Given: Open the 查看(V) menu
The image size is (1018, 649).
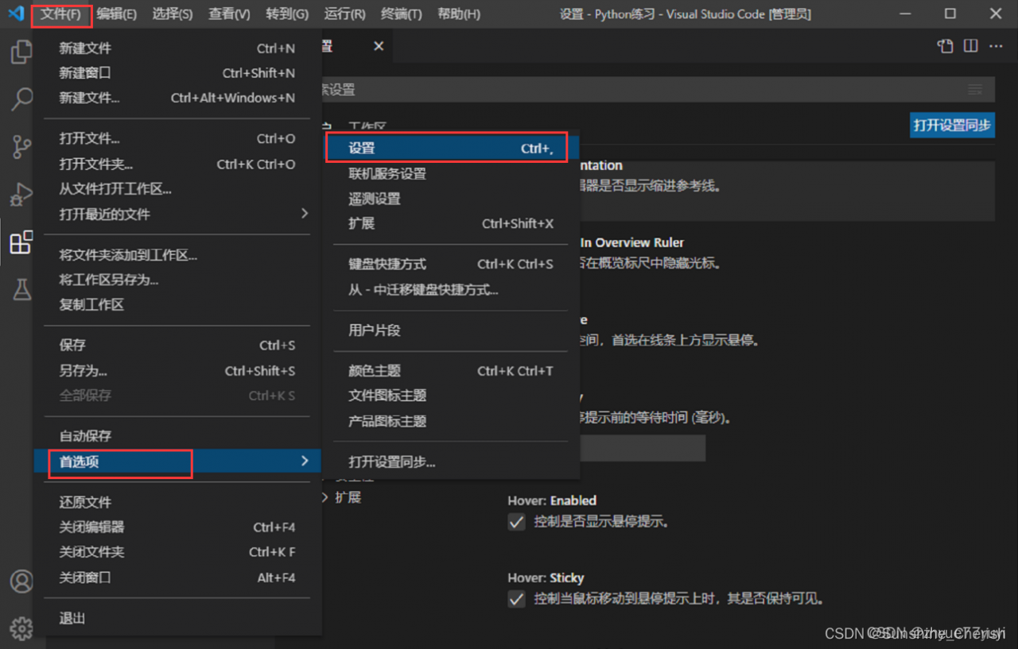Looking at the screenshot, I should point(229,14).
